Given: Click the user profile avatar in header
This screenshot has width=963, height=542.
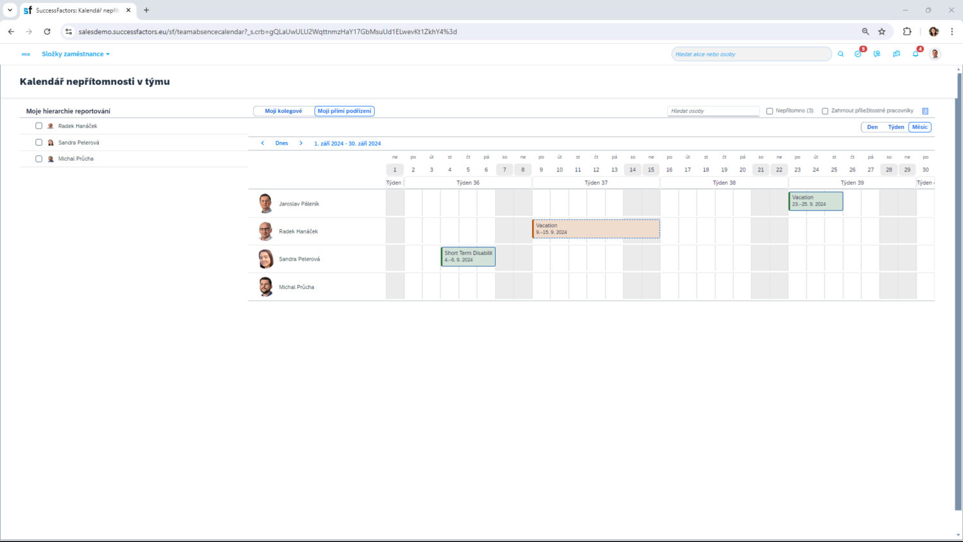Looking at the screenshot, I should tap(935, 54).
